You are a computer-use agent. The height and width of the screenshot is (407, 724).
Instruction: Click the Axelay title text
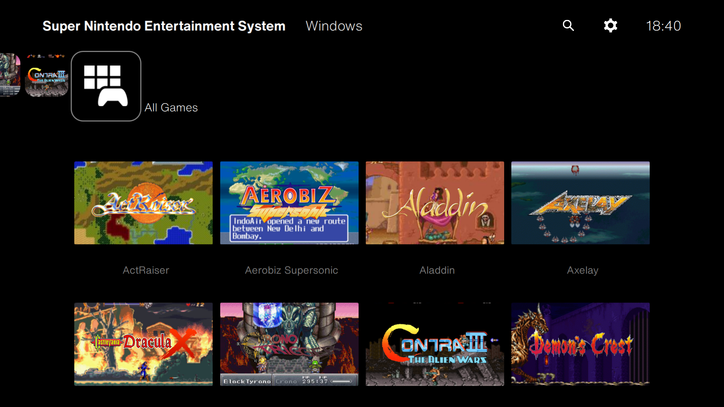[583, 270]
